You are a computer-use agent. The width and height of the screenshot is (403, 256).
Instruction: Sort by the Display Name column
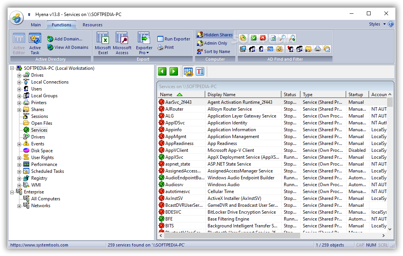pos(243,95)
